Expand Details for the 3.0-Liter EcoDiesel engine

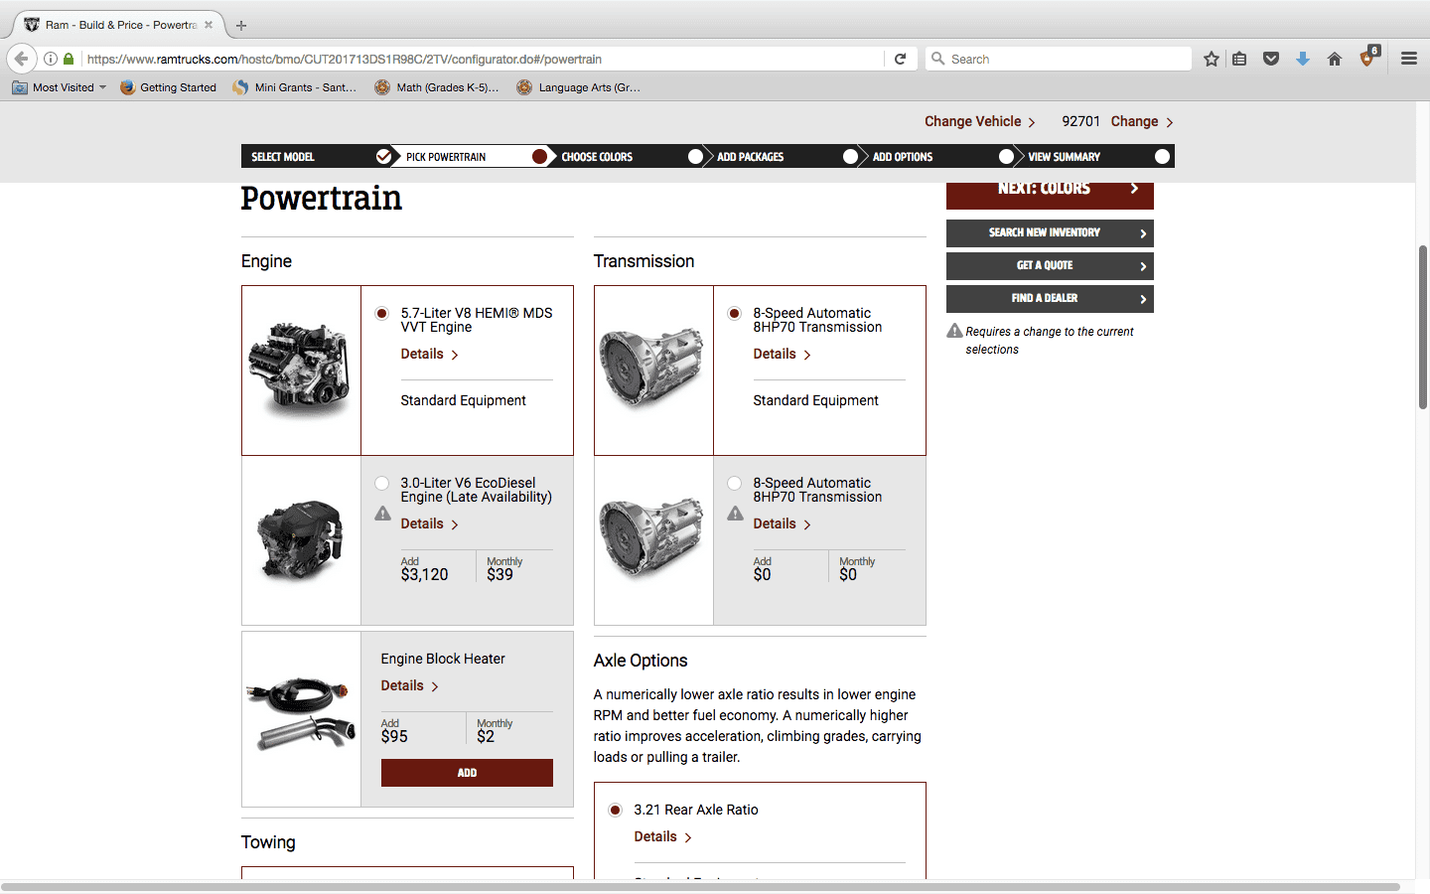[429, 523]
